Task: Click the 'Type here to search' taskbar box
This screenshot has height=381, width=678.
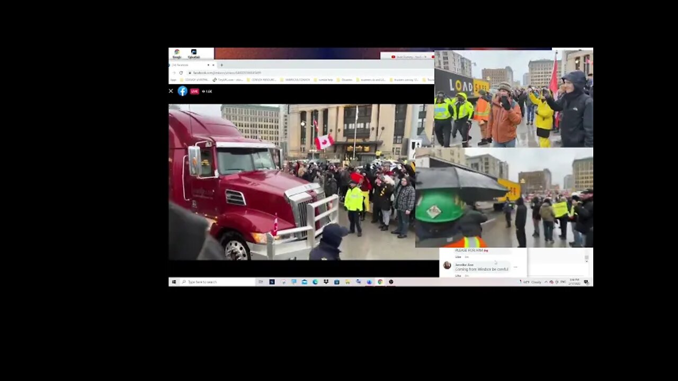Action: tap(218, 282)
